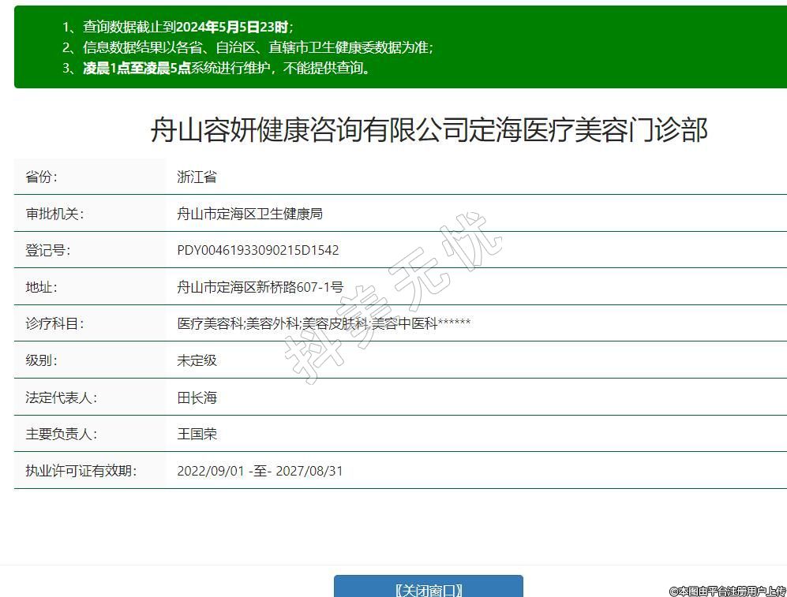Click the 登记号 row label
Screen dimensions: 787x597
(x=48, y=250)
